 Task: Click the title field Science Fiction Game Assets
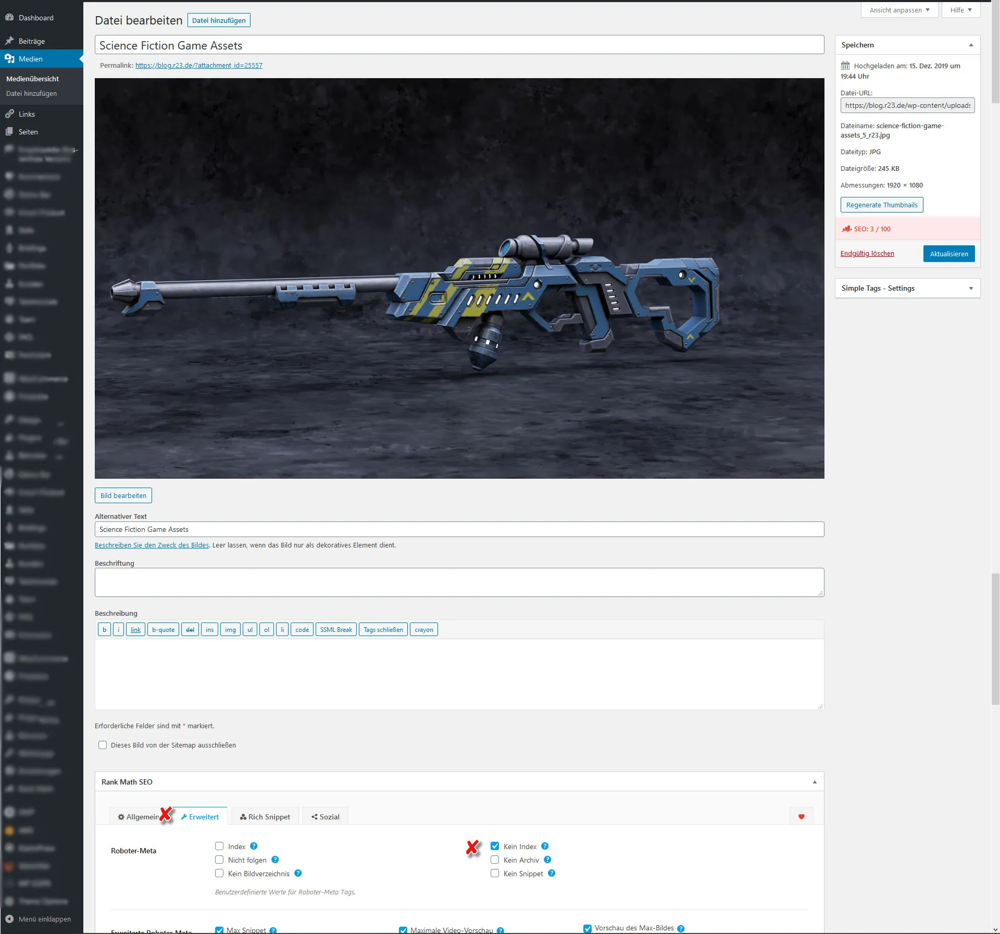tap(459, 45)
